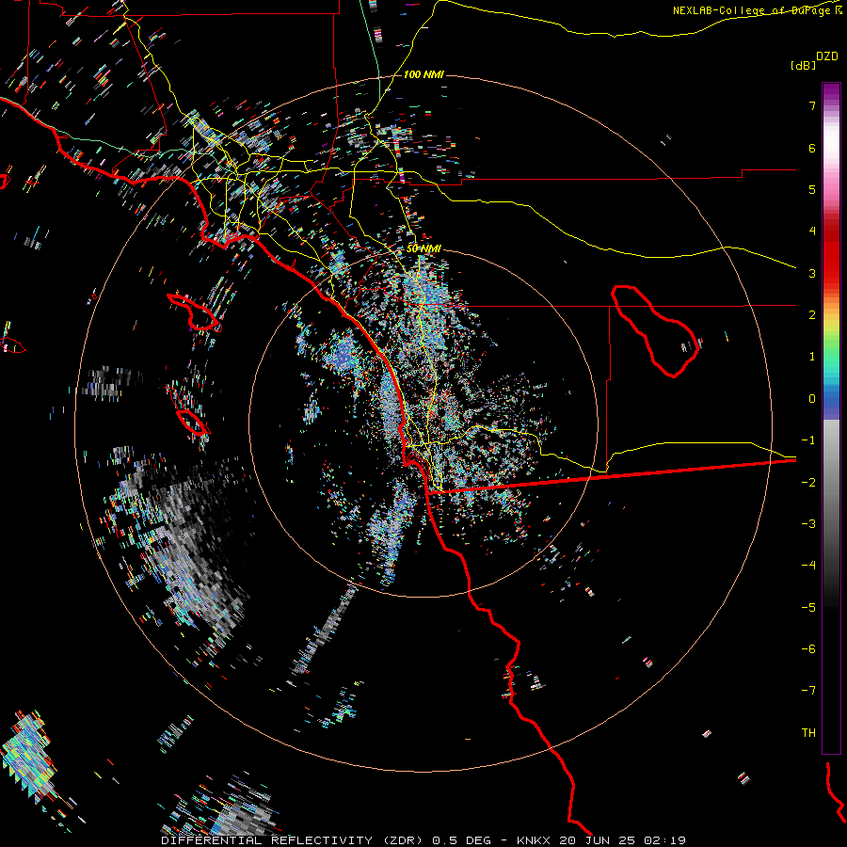
Task: Click the 6 value on the color scale
Action: click(812, 148)
